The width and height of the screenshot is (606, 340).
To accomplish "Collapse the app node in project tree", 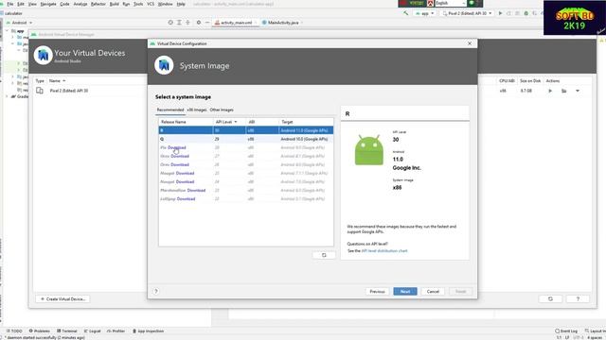I will (x=8, y=31).
